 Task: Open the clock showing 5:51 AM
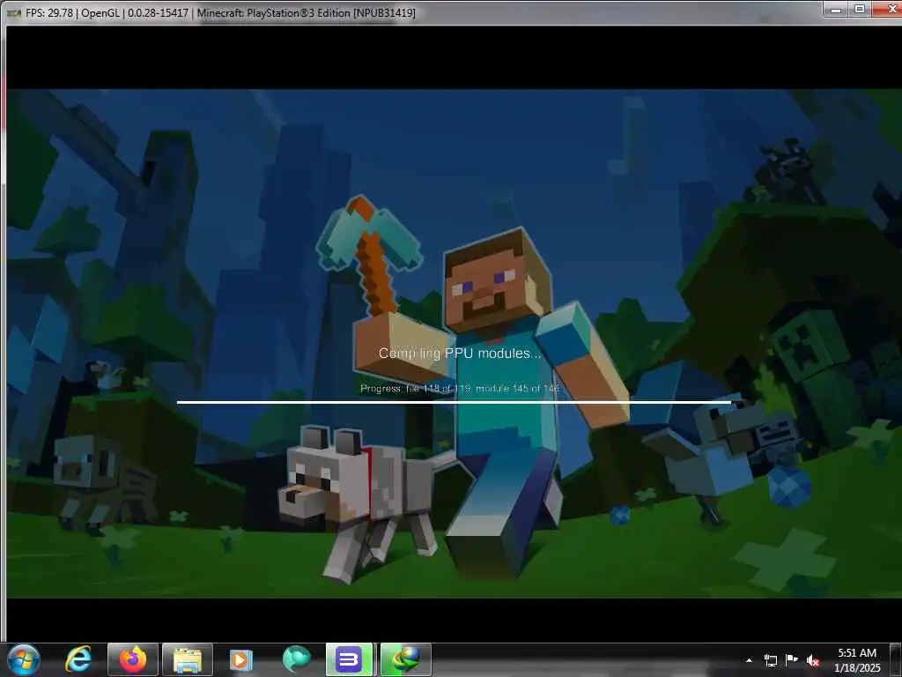pos(857,660)
